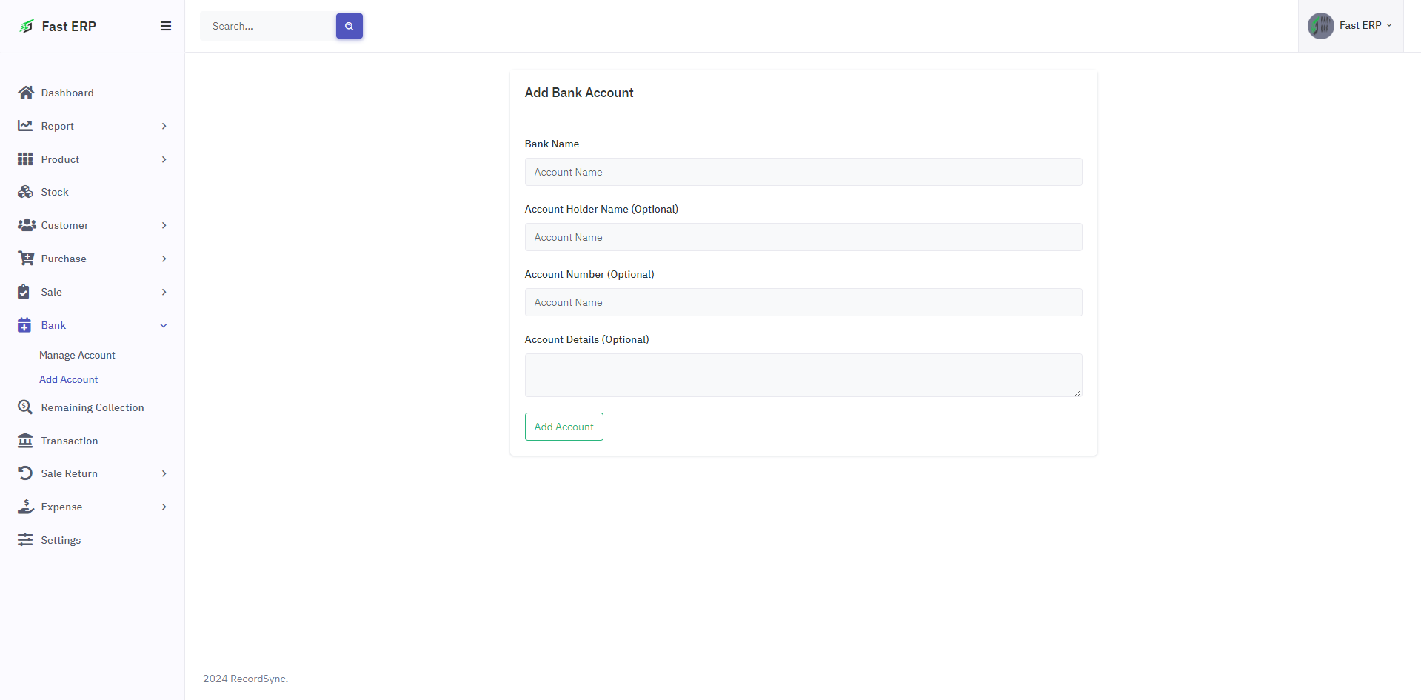Open the Fast ERP user dropdown

point(1365,26)
